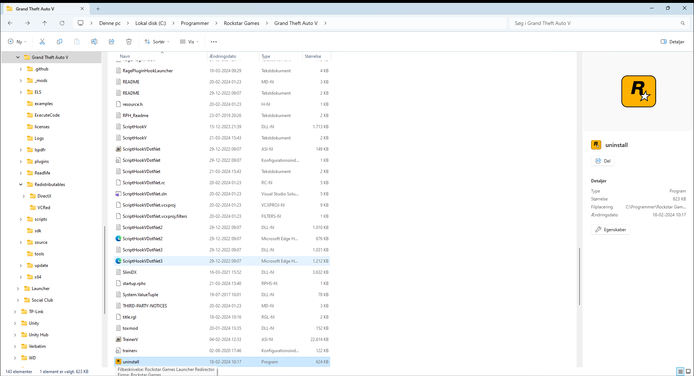Toggle the Detaljer details pane

point(672,42)
